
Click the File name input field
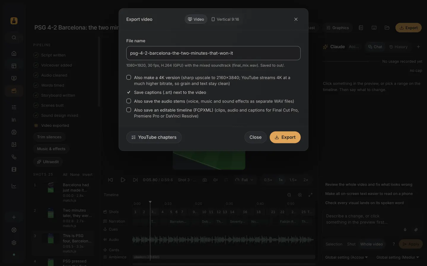[x=213, y=53]
